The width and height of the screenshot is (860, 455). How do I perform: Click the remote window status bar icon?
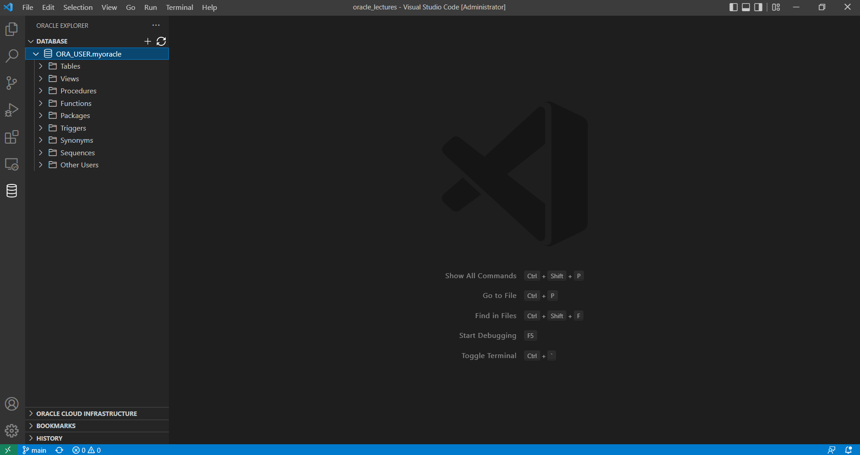coord(8,450)
